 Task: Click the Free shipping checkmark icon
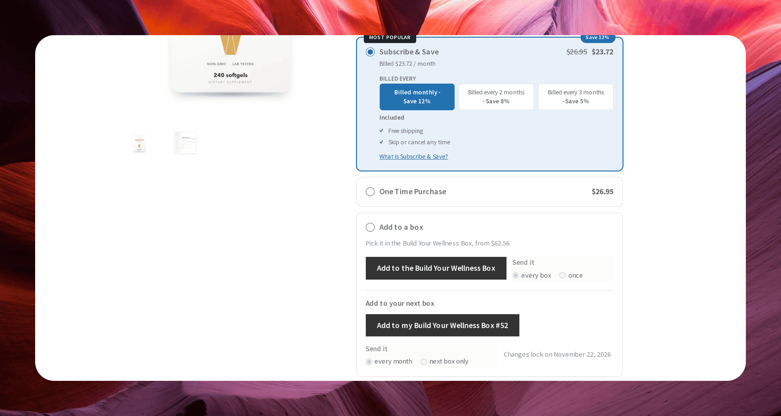click(381, 131)
